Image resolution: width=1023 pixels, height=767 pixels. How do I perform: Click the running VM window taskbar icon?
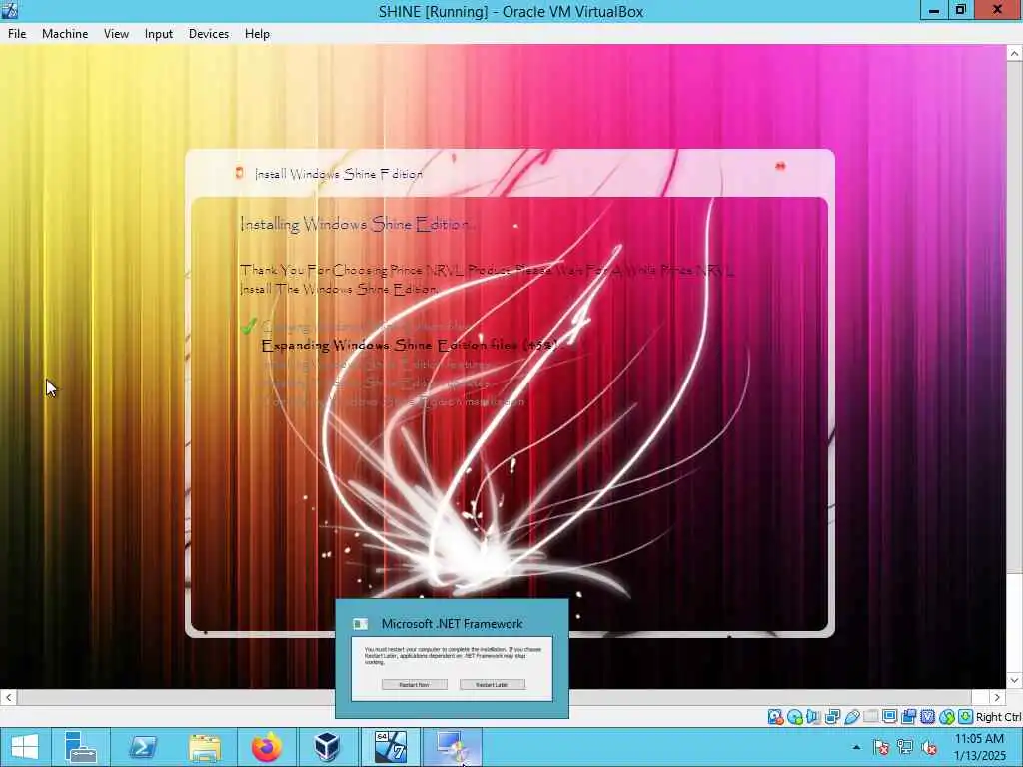(453, 747)
